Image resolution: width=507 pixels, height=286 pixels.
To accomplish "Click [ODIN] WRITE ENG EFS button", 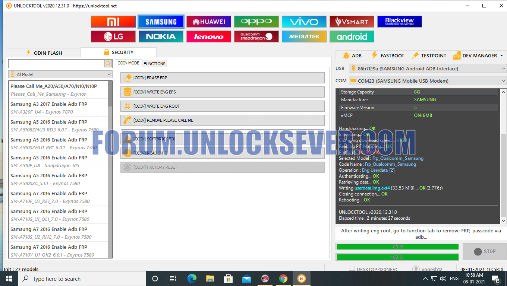I will point(223,92).
